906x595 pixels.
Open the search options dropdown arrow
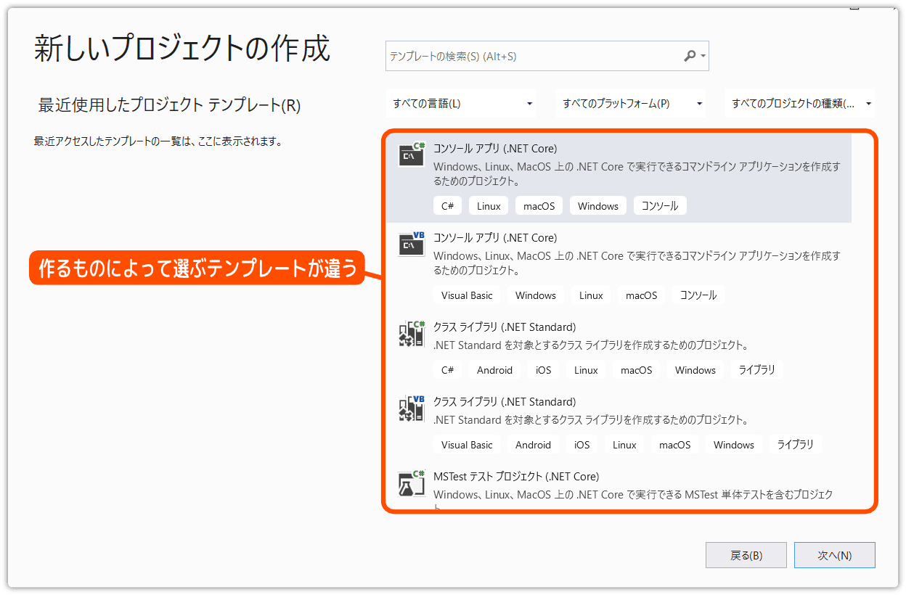pyautogui.click(x=703, y=57)
